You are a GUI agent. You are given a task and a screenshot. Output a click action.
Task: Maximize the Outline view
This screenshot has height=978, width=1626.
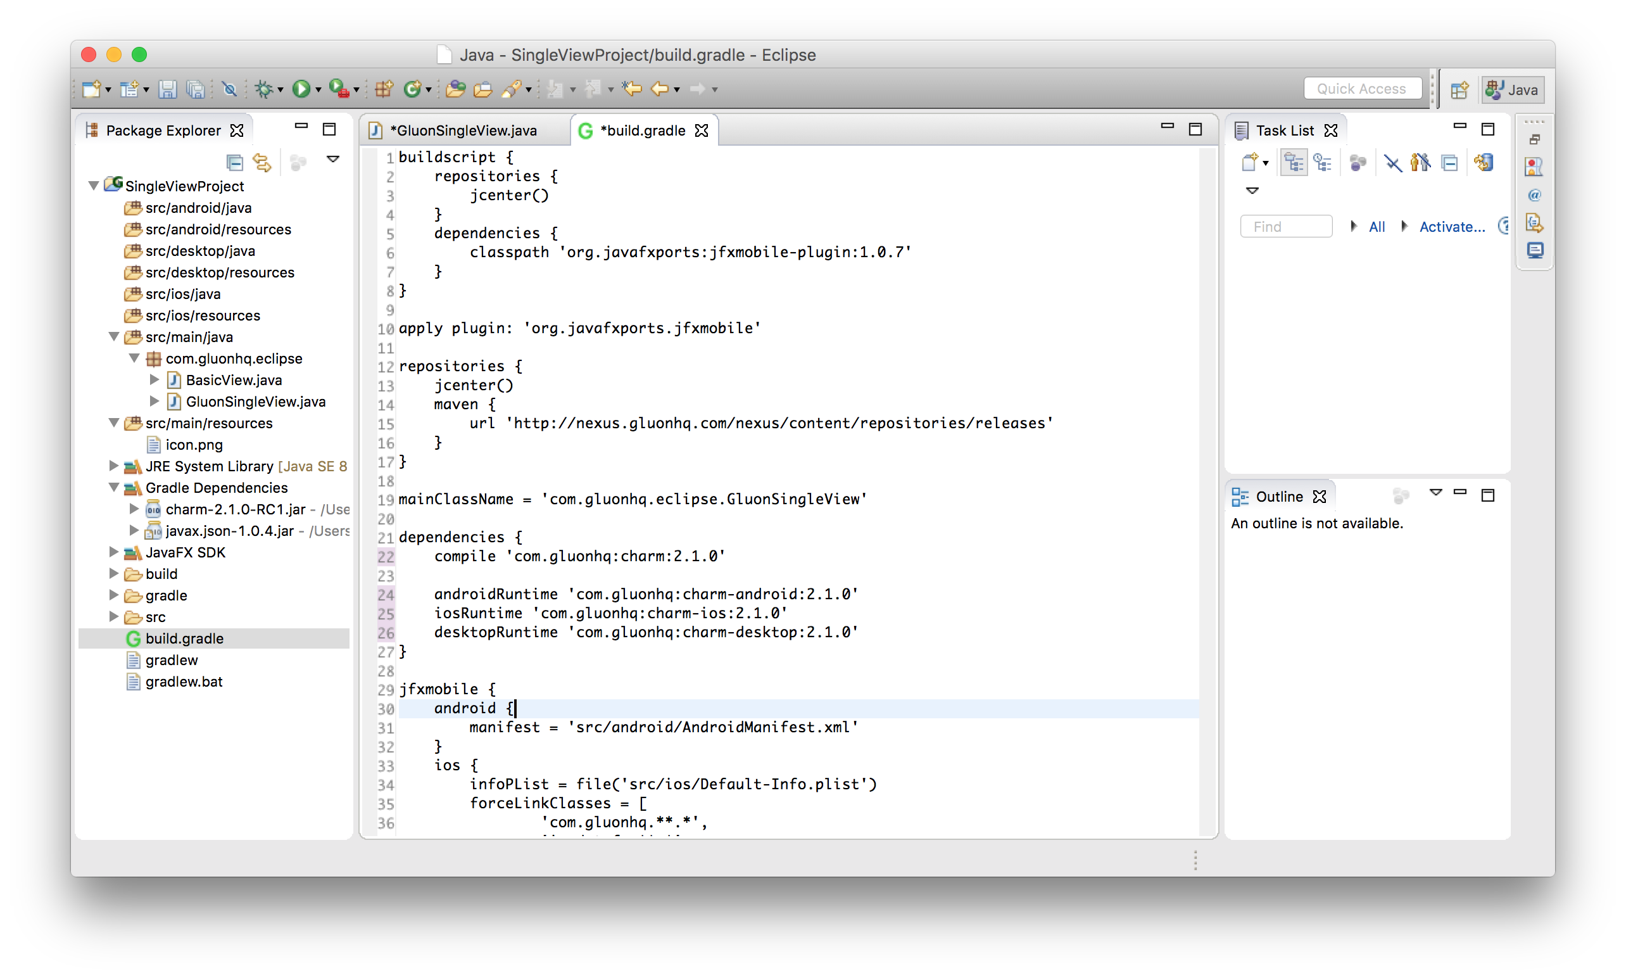pos(1488,495)
